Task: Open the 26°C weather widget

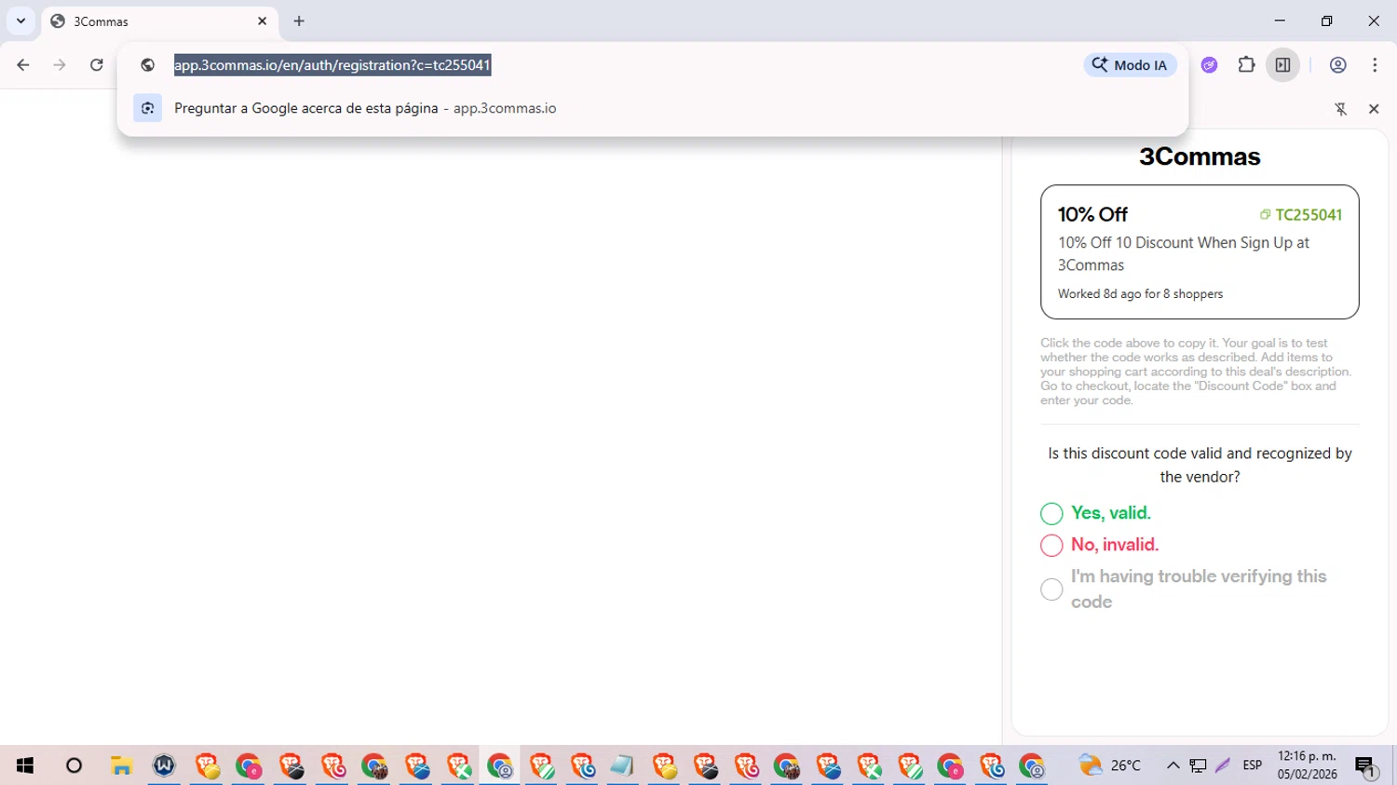Action: (x=1110, y=765)
